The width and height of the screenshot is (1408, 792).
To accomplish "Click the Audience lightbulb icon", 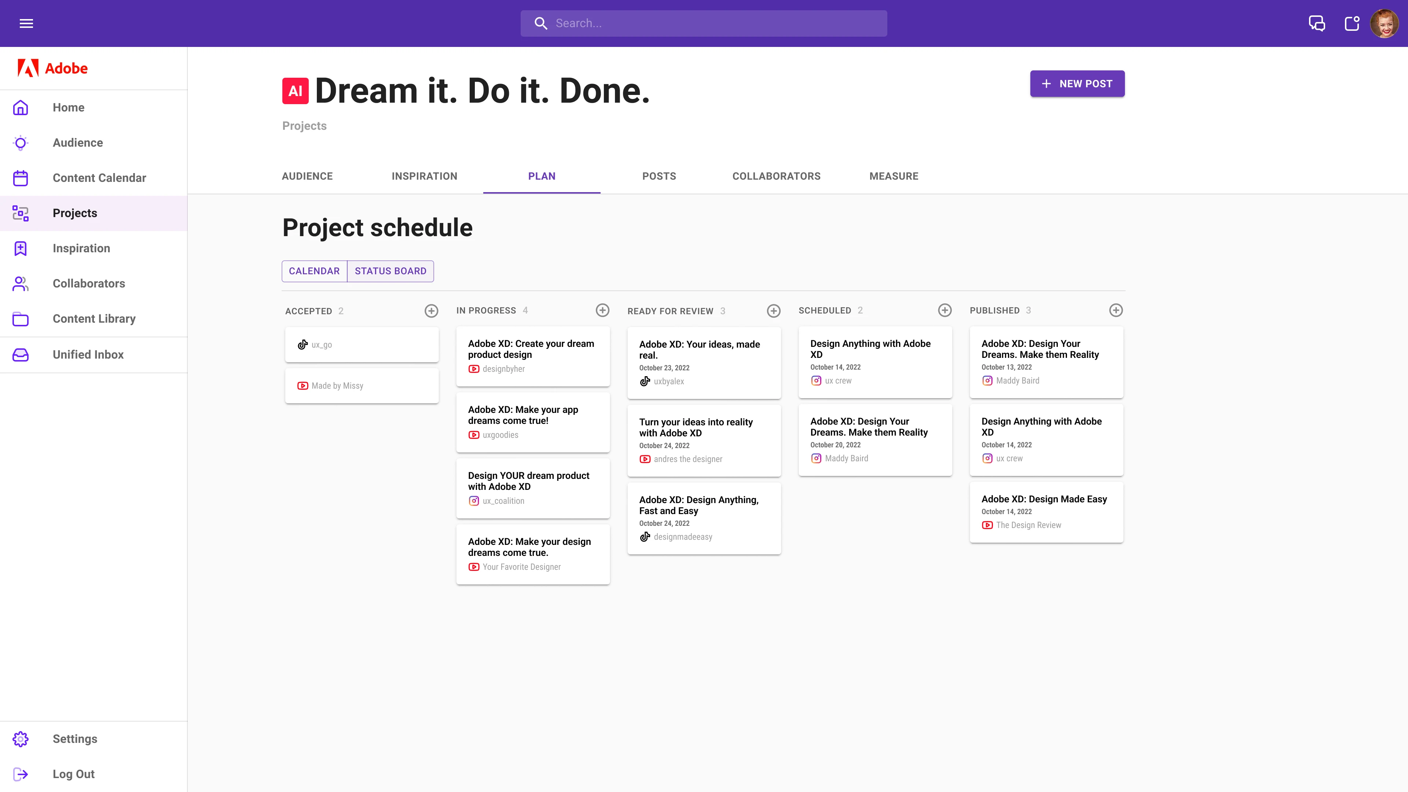I will click(x=21, y=143).
